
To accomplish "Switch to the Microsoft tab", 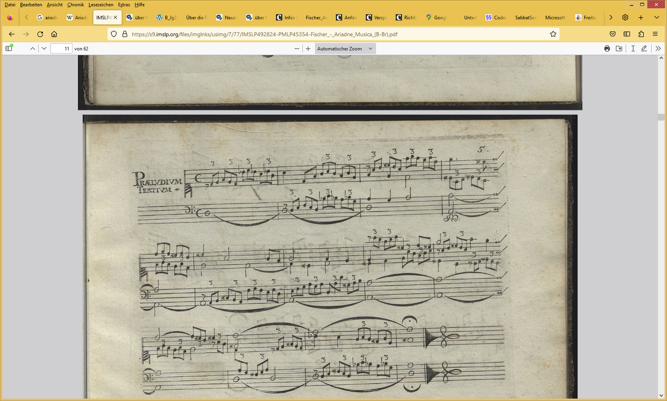I will coord(556,18).
